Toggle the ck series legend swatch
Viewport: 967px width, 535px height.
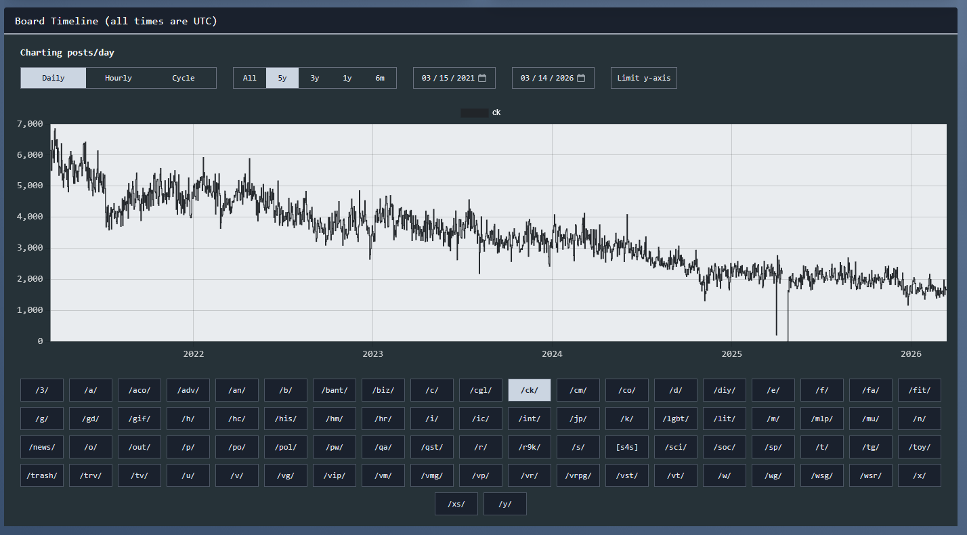pos(474,112)
